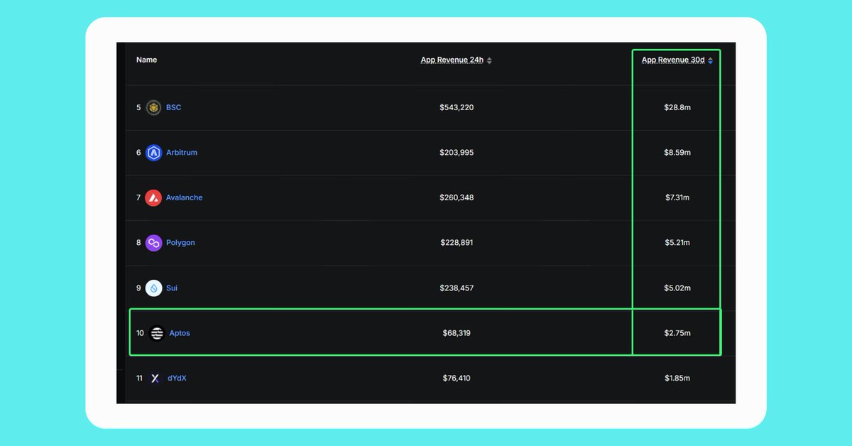The height and width of the screenshot is (446, 852).
Task: Click the Arbitrum chain logo icon
Action: [x=153, y=153]
